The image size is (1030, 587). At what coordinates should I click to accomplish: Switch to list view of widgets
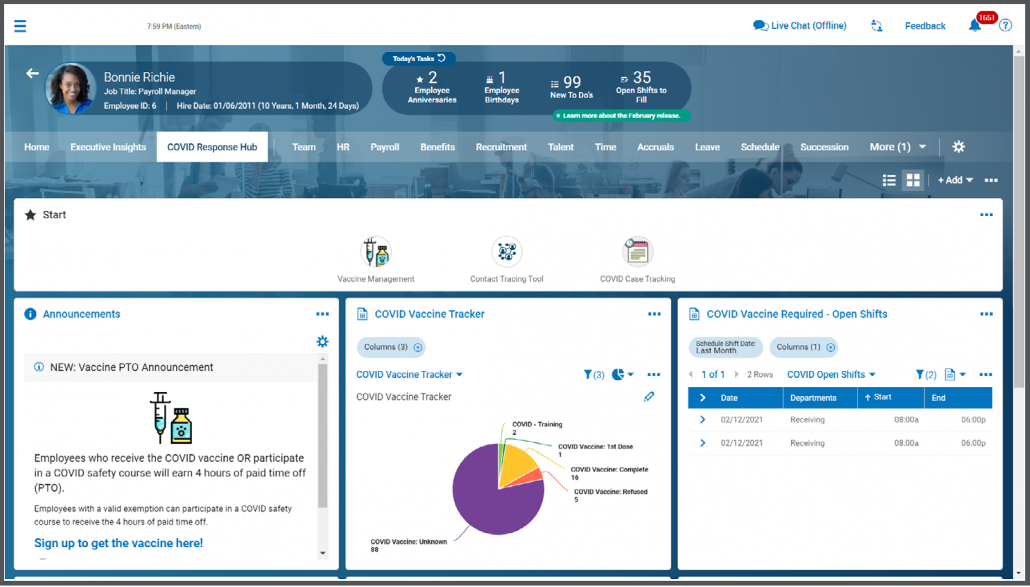pos(889,180)
